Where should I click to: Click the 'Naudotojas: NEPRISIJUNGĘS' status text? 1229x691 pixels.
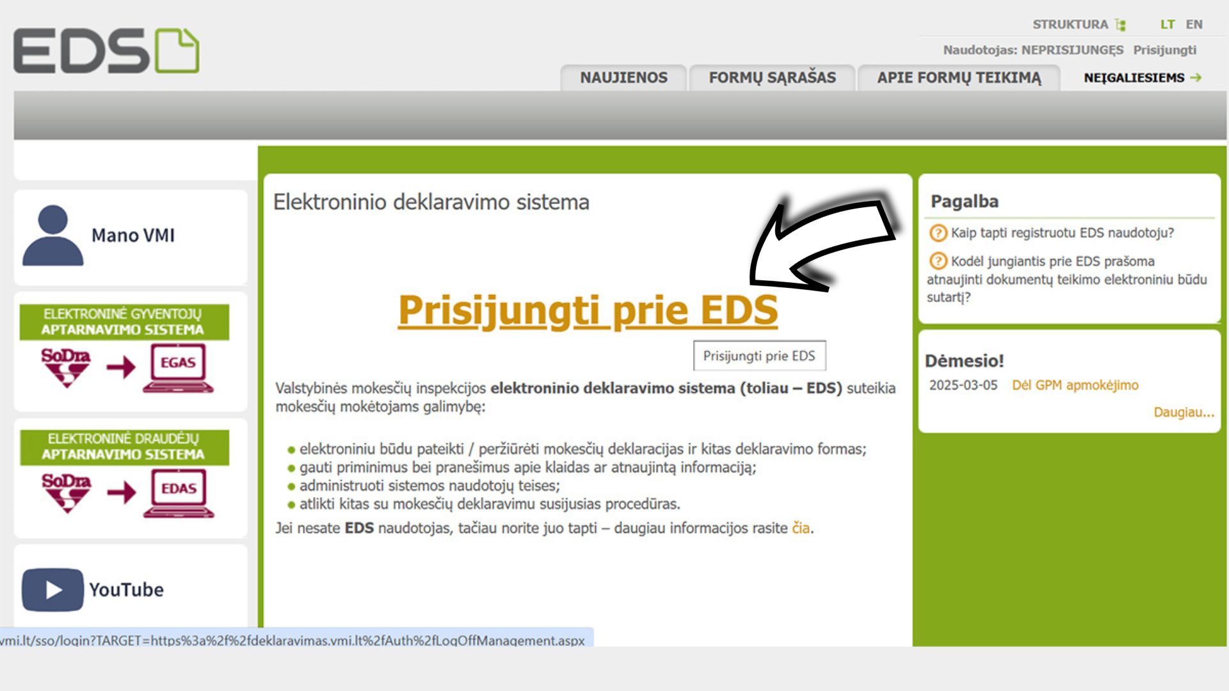click(x=1033, y=50)
